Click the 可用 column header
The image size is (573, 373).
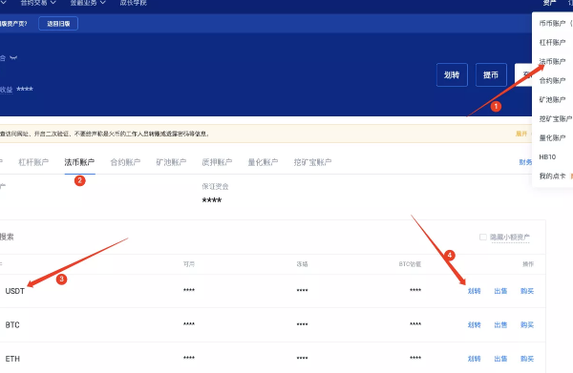189,264
